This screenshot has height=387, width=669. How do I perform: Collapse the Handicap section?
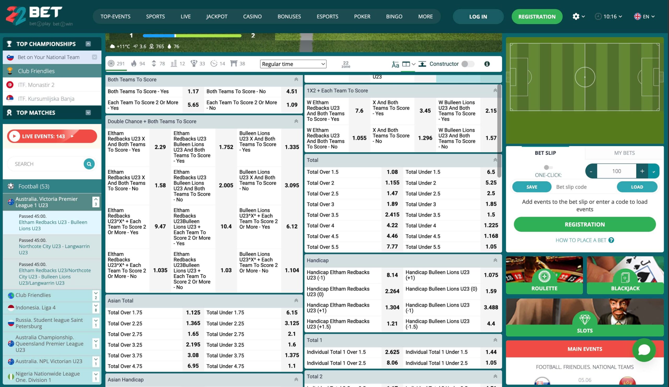[495, 260]
